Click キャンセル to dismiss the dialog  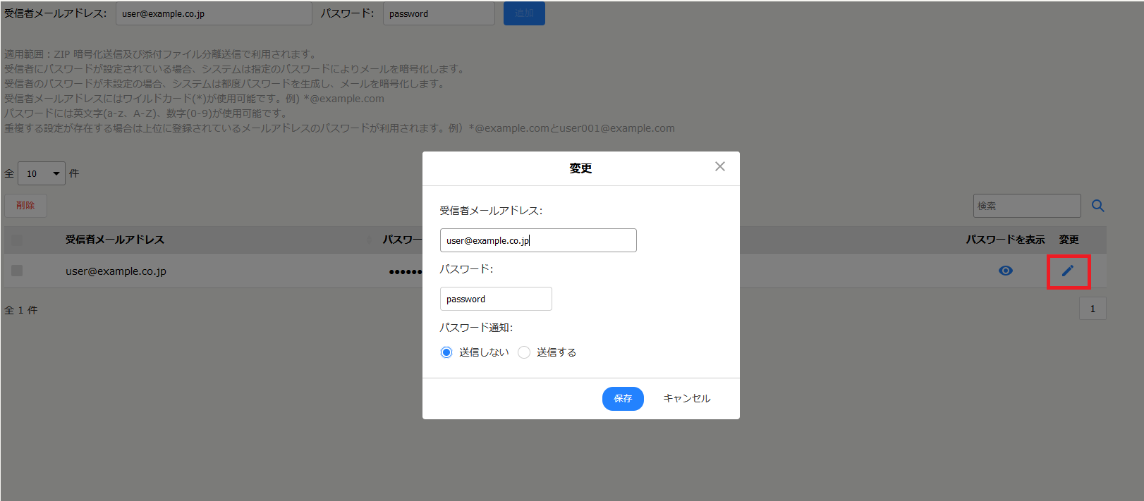coord(687,399)
